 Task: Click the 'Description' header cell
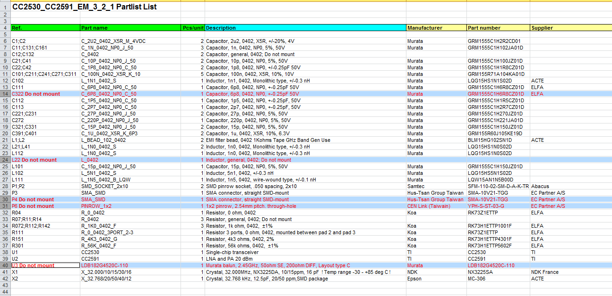pyautogui.click(x=305, y=28)
